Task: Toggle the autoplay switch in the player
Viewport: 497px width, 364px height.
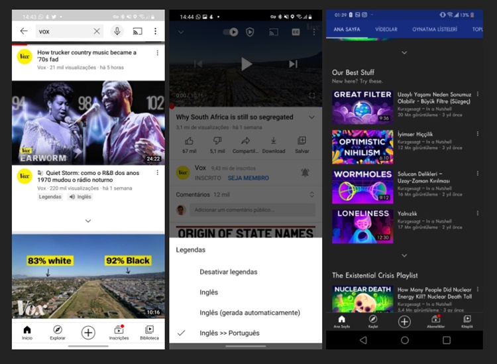Action: [x=231, y=32]
